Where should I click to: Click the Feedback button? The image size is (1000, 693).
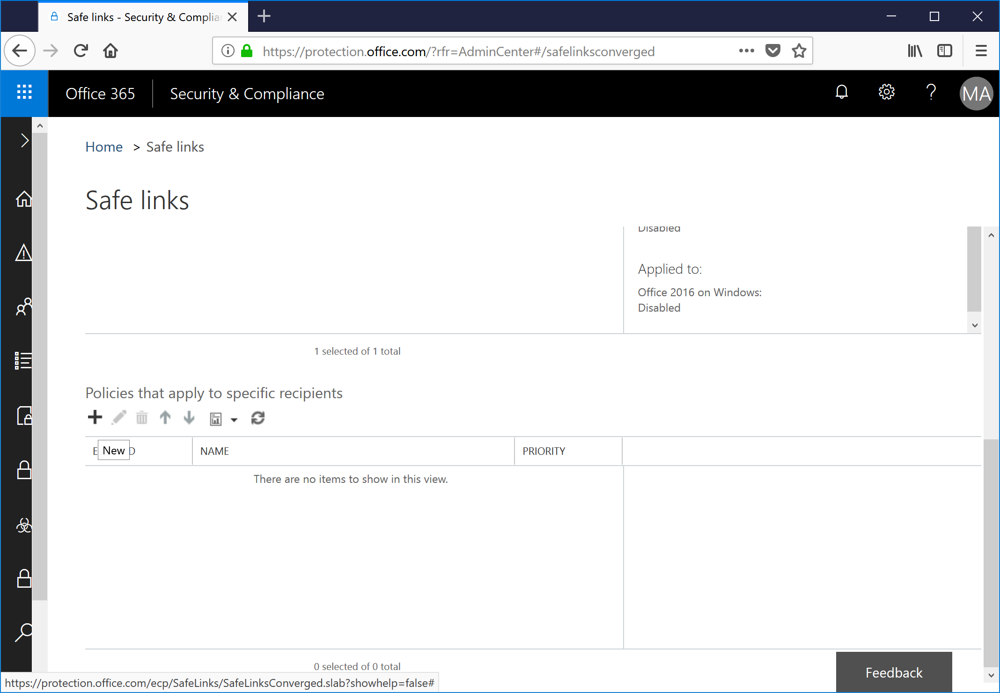point(893,672)
